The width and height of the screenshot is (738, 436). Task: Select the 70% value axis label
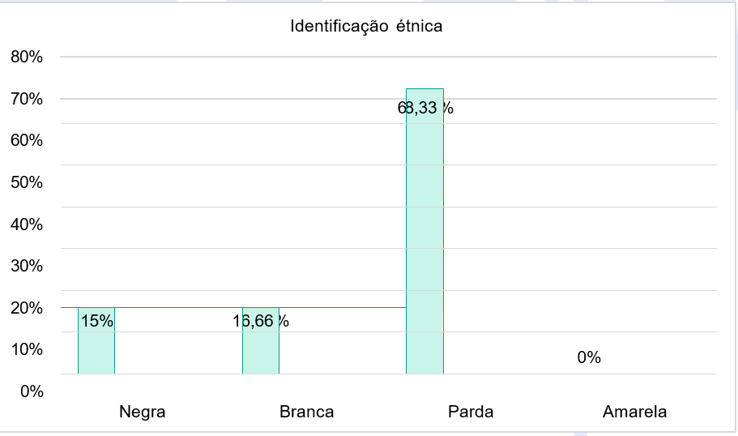pos(27,99)
